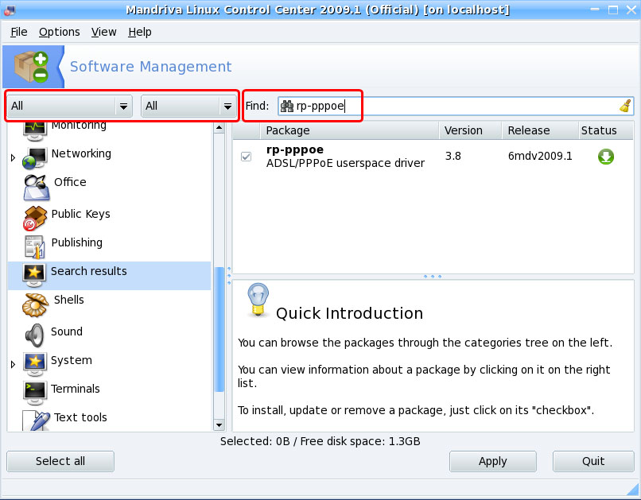Click the Apply button
The image size is (641, 500).
click(x=492, y=461)
